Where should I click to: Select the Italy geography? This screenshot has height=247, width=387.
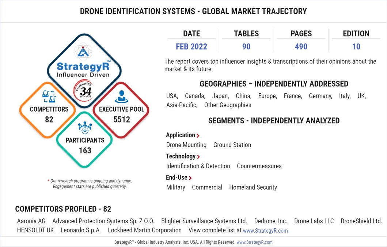click(345, 96)
